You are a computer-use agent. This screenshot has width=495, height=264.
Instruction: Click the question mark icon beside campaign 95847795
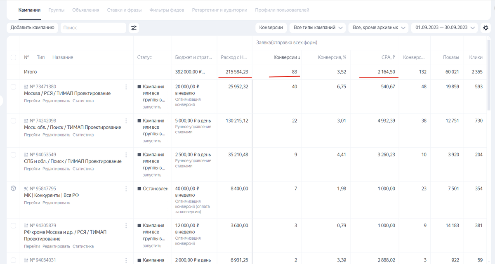(13, 189)
